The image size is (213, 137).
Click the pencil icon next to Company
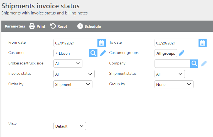[x=204, y=64]
